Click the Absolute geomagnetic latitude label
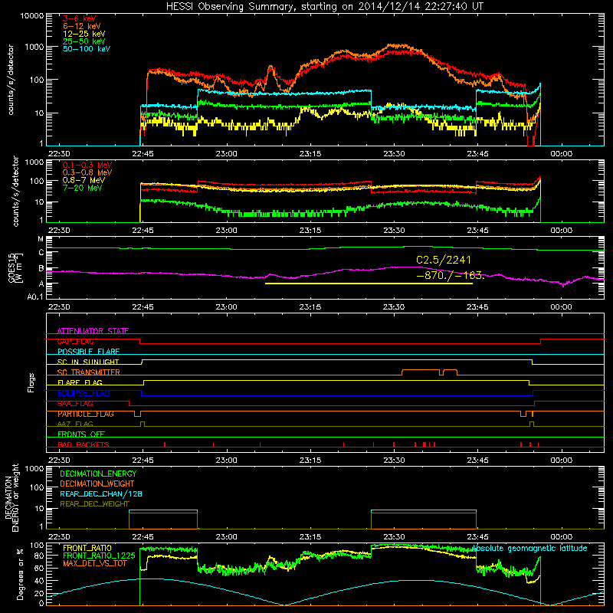 pos(529,549)
